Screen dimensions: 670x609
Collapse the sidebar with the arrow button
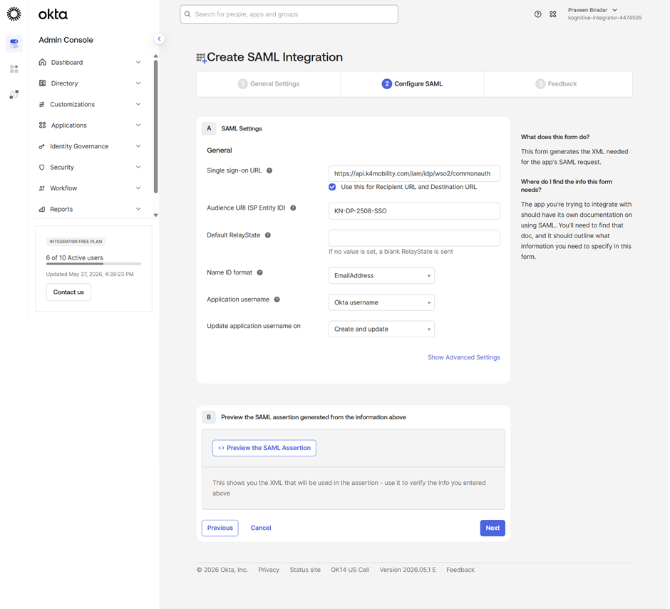click(x=159, y=39)
